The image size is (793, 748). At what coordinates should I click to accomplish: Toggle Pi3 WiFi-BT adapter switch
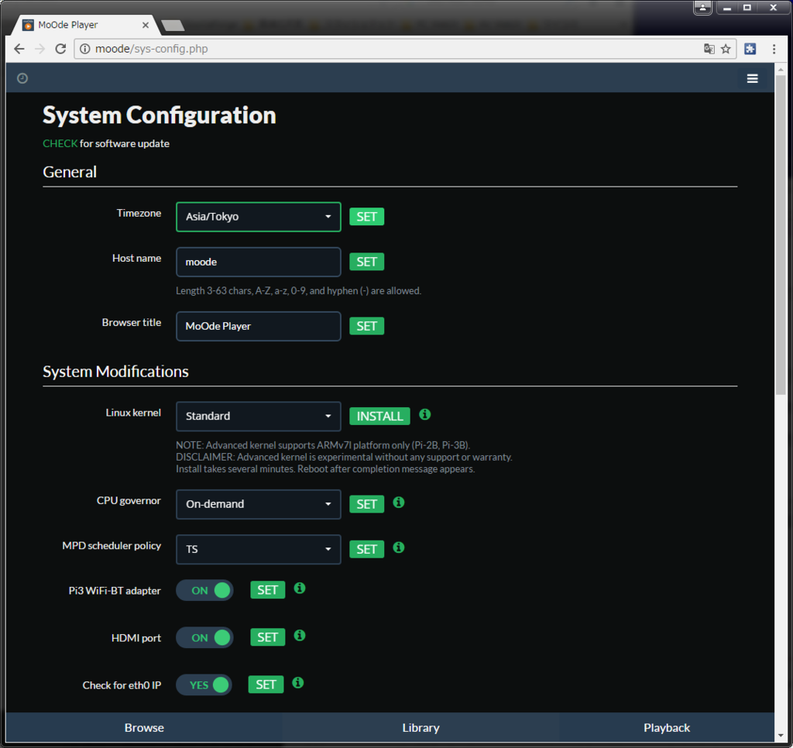[x=204, y=590]
